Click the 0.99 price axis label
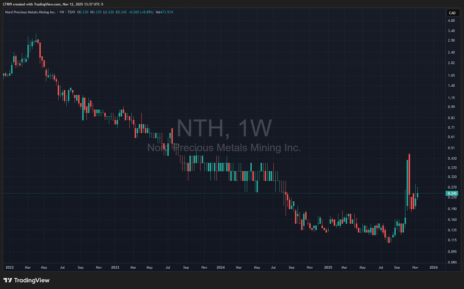This screenshot has width=464, height=289. [x=451, y=107]
